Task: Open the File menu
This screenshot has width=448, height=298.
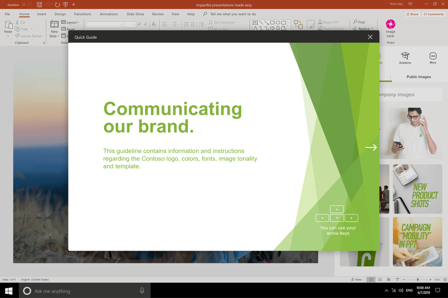Action: pos(7,14)
